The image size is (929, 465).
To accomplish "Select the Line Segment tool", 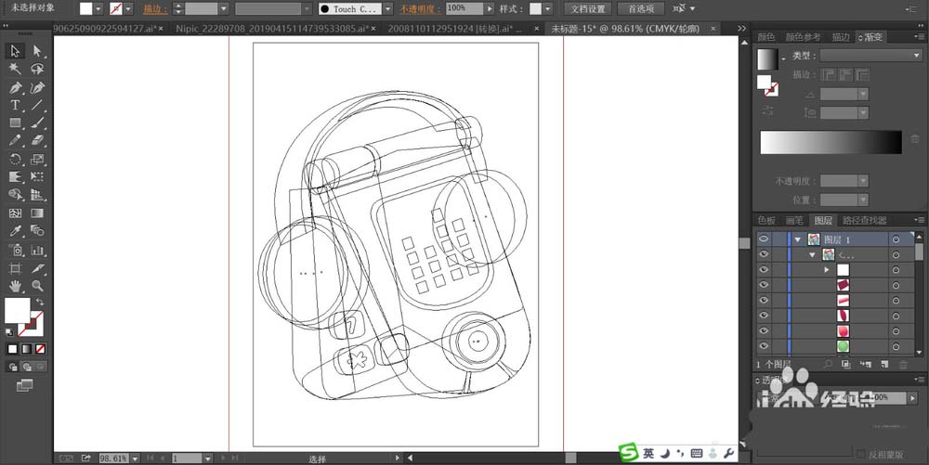I will [x=37, y=105].
